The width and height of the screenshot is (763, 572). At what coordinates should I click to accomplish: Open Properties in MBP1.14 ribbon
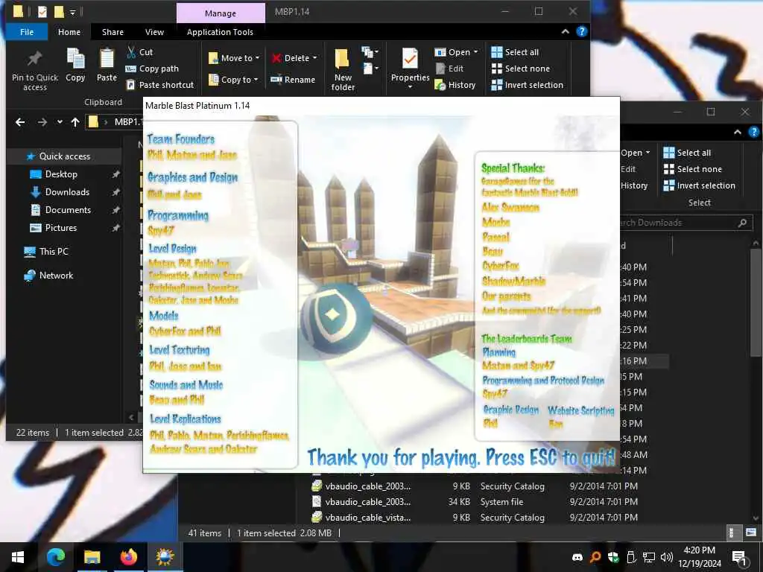coord(410,69)
